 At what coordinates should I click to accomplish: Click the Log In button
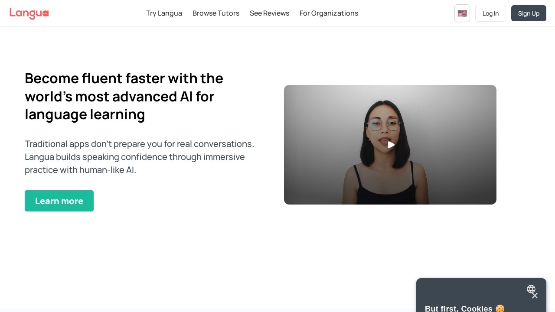point(490,13)
